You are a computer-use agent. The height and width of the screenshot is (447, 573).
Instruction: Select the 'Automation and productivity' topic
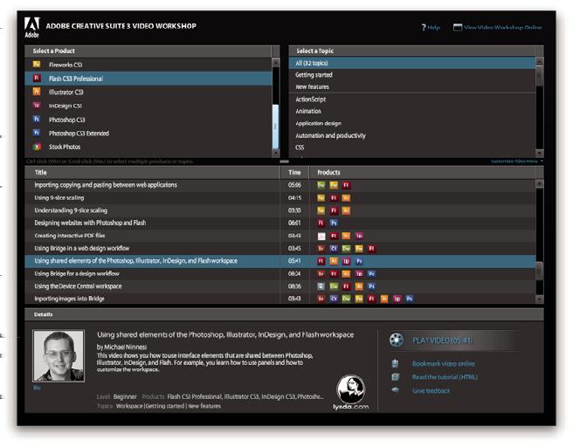(x=412, y=135)
